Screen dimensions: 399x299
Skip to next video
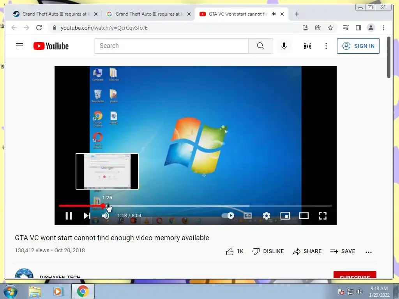(87, 216)
